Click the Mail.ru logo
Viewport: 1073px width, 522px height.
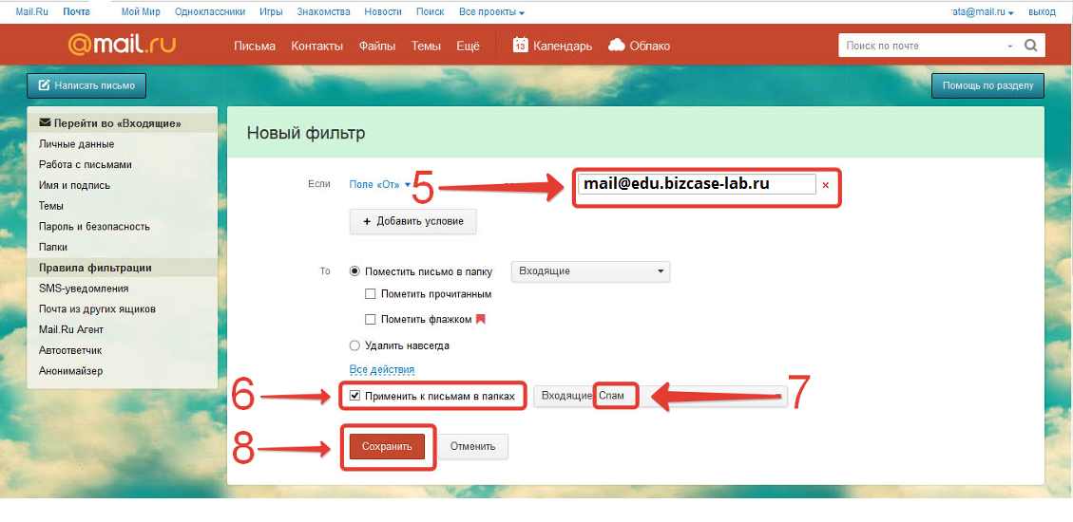[x=122, y=46]
